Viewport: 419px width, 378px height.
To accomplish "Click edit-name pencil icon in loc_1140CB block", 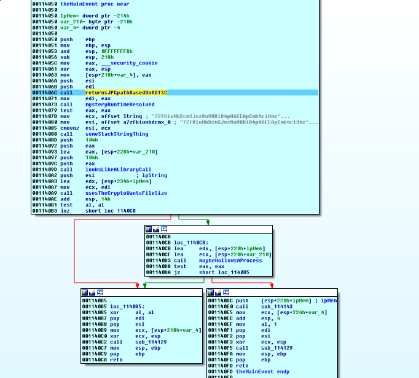I will coord(156,229).
